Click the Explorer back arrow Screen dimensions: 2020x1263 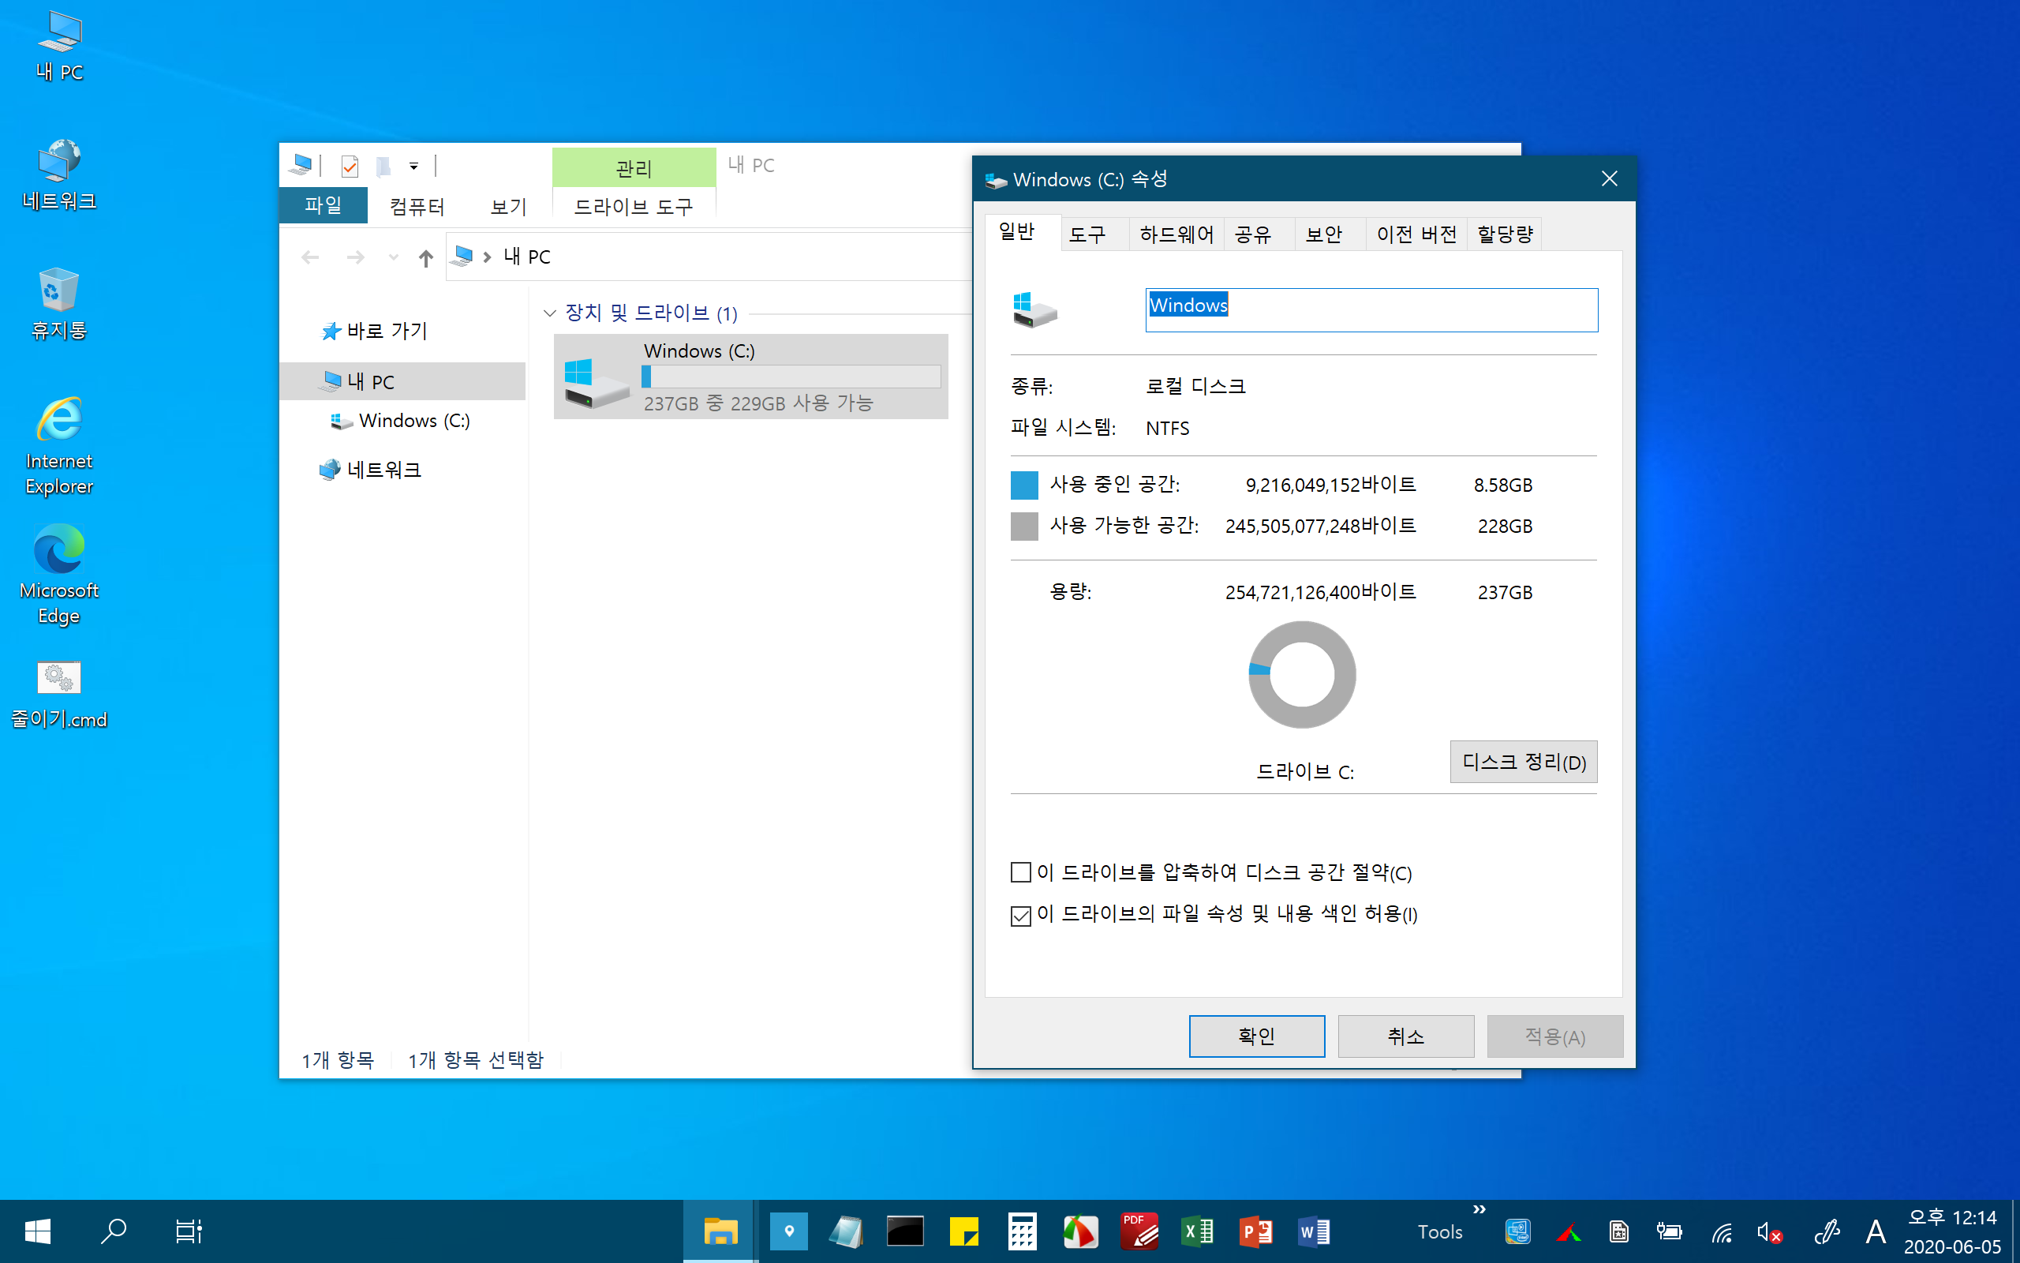coord(311,257)
